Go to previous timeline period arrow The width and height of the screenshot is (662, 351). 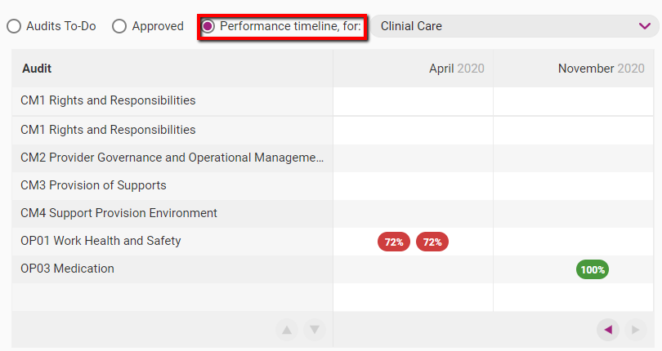[x=607, y=330]
